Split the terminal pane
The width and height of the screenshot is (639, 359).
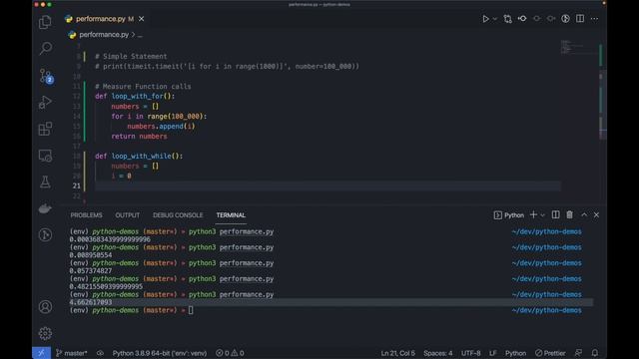click(555, 214)
